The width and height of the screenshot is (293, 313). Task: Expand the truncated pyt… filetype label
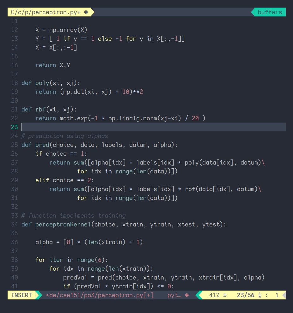point(175,295)
